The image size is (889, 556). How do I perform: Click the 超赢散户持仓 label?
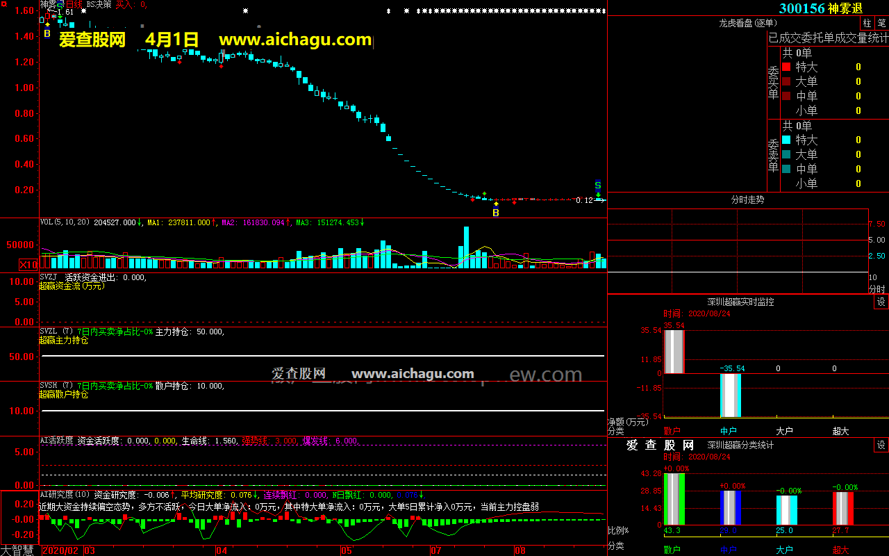[63, 395]
